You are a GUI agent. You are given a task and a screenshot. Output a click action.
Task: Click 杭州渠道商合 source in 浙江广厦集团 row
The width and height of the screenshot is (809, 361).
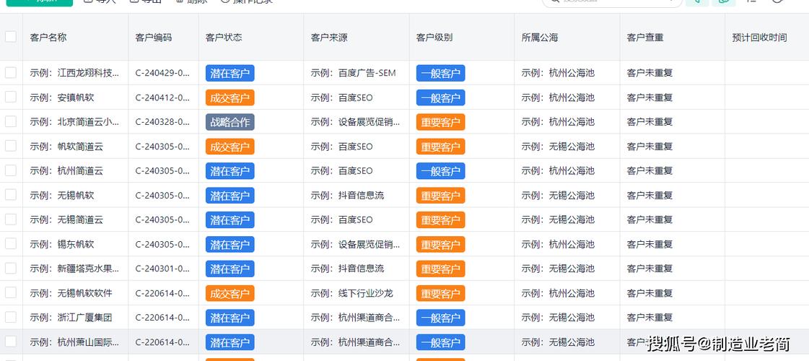356,318
